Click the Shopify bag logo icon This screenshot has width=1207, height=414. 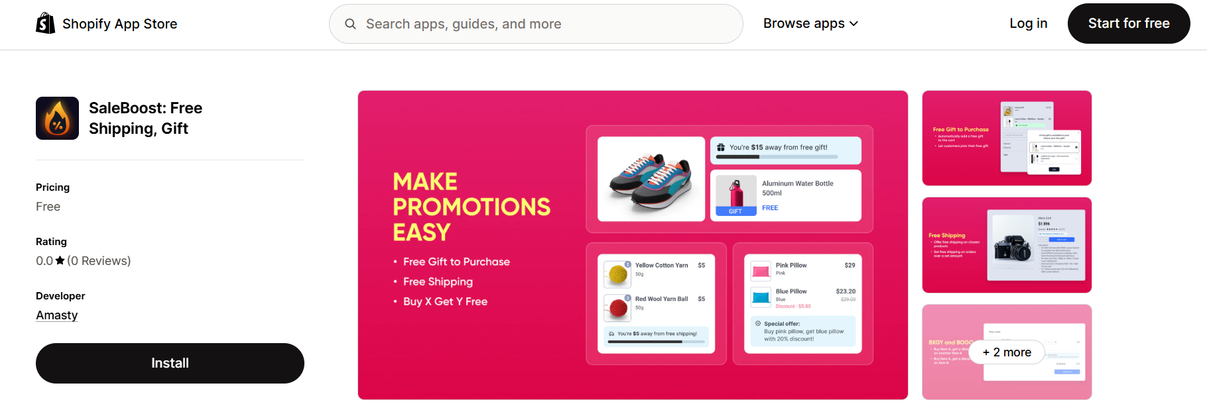[44, 23]
